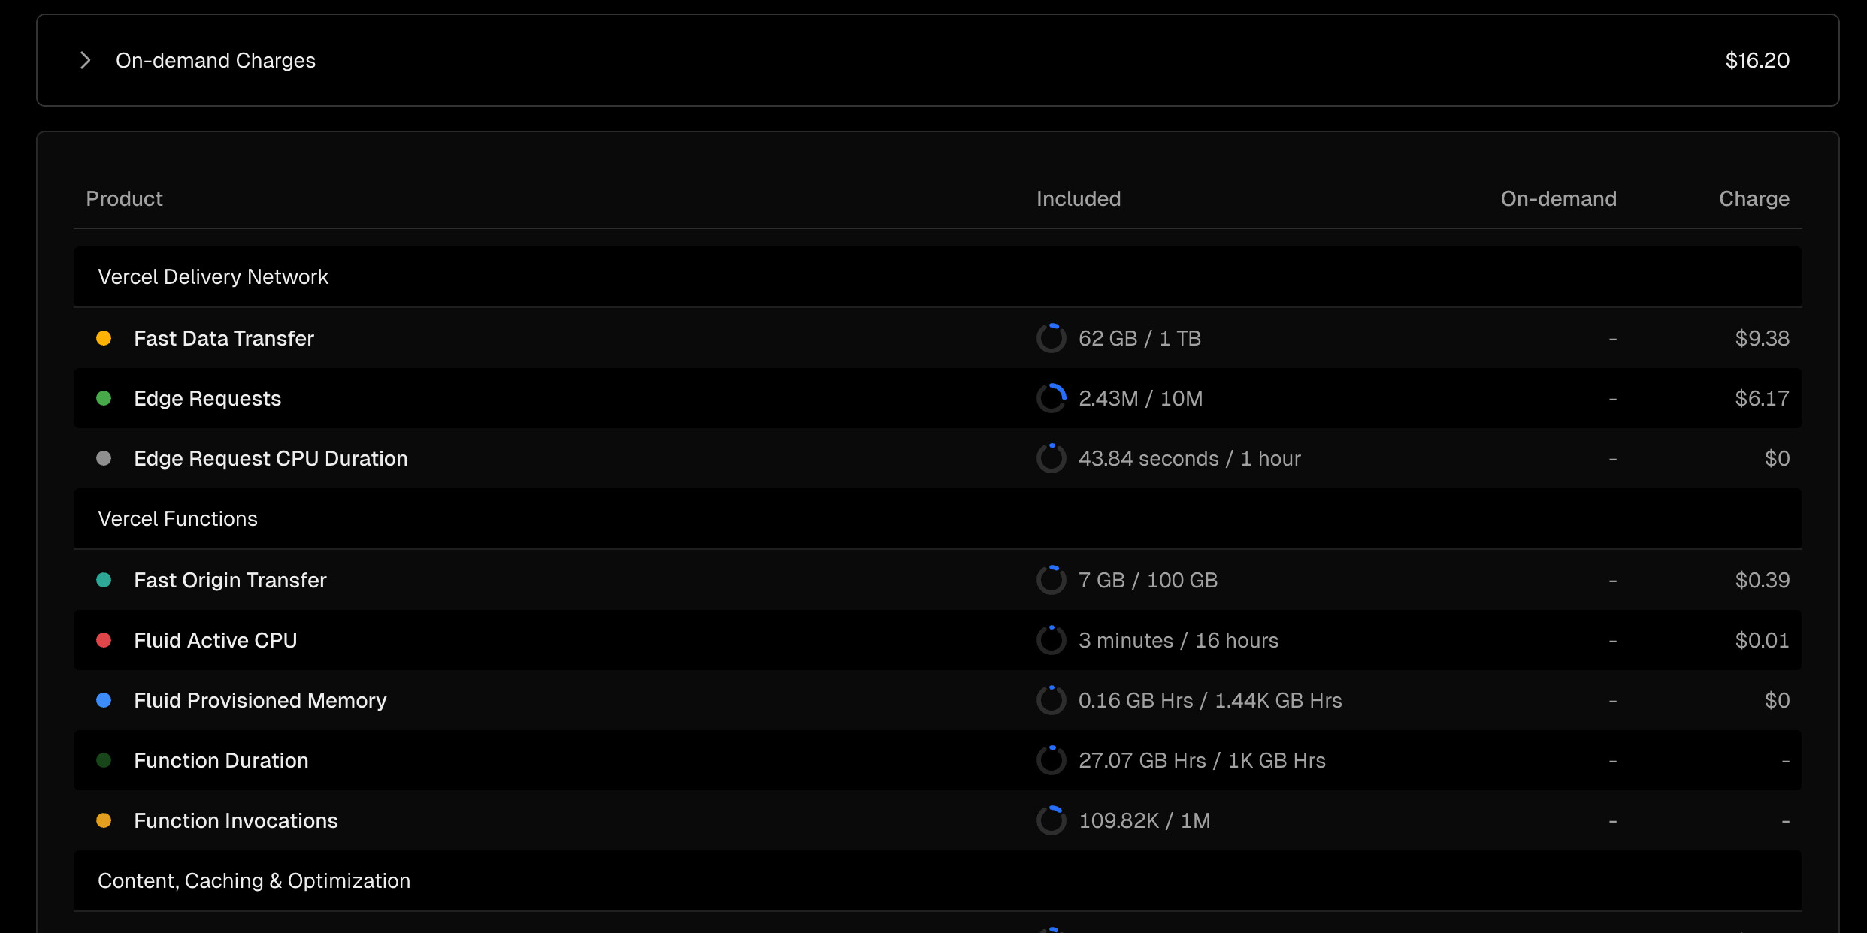Click the On-demand Charges label

[x=216, y=60]
